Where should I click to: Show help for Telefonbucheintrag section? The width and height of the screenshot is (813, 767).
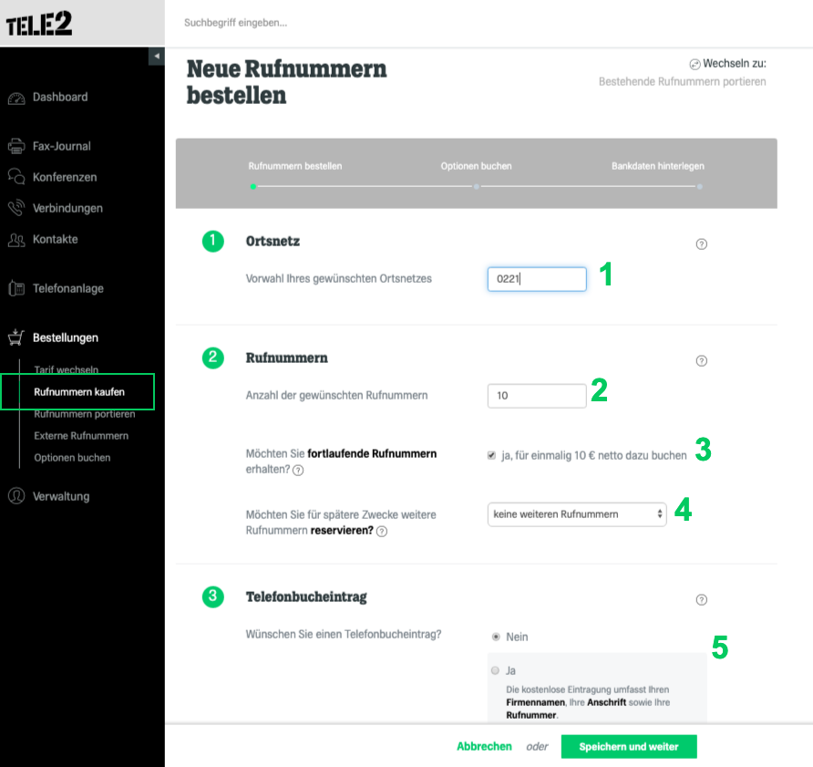click(702, 600)
